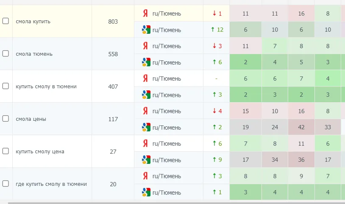Open the keyword купить смолу цена
Screen dimensions: 345x204
40,152
